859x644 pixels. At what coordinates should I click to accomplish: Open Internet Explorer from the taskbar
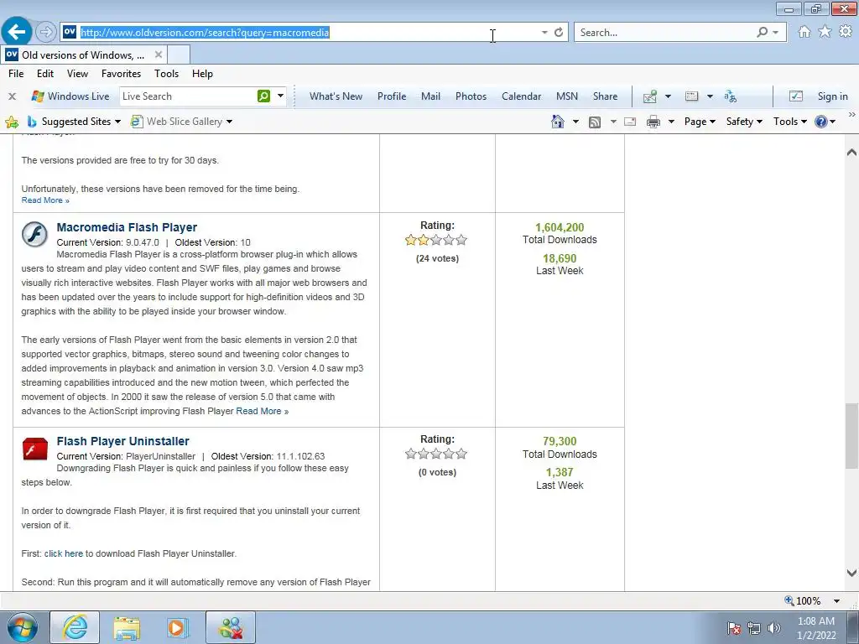tap(75, 627)
